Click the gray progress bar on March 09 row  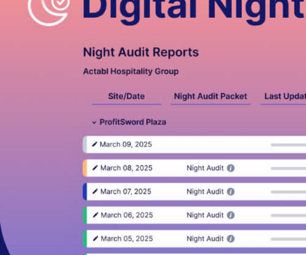288,145
